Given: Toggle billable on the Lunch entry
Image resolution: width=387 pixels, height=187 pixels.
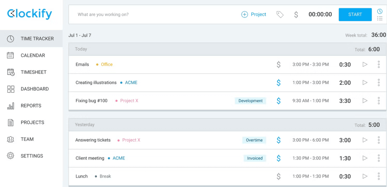Looking at the screenshot, I should [x=279, y=176].
